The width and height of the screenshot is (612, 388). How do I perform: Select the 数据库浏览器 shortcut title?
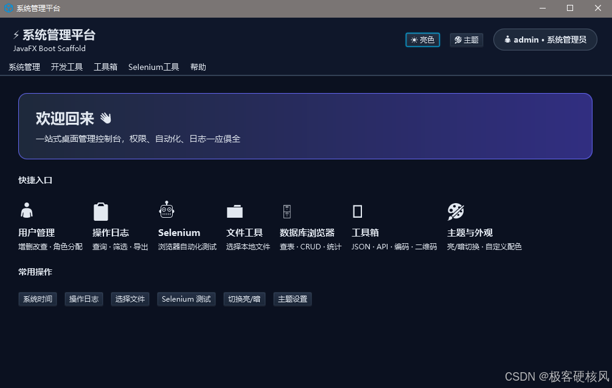(x=307, y=233)
